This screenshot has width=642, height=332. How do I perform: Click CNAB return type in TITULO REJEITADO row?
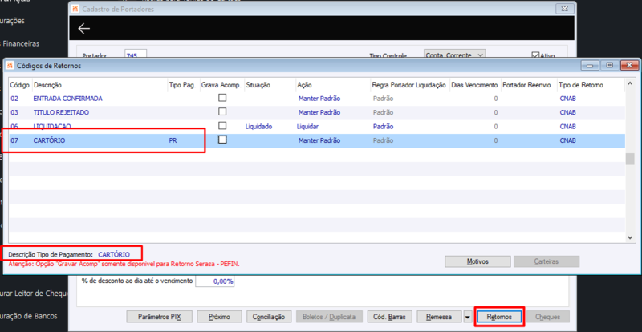pos(567,112)
